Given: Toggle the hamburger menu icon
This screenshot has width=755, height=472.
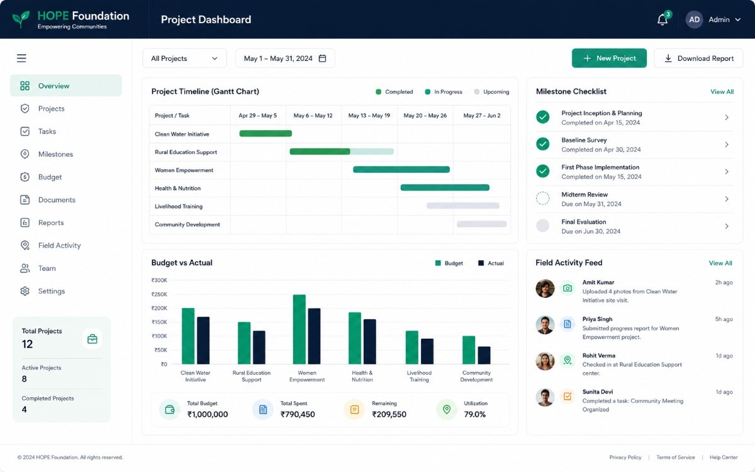Looking at the screenshot, I should pyautogui.click(x=21, y=58).
